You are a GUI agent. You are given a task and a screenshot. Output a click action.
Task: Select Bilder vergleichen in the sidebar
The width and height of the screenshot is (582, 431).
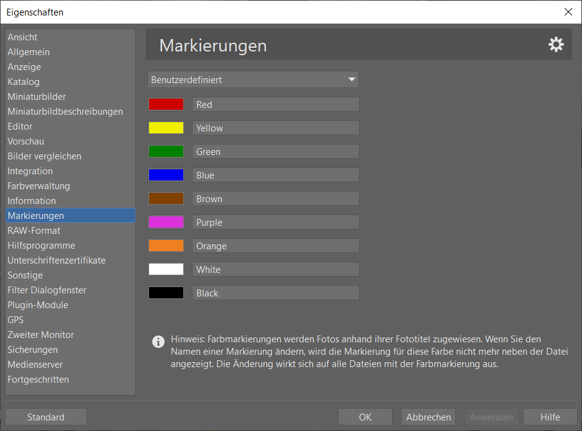(x=71, y=156)
